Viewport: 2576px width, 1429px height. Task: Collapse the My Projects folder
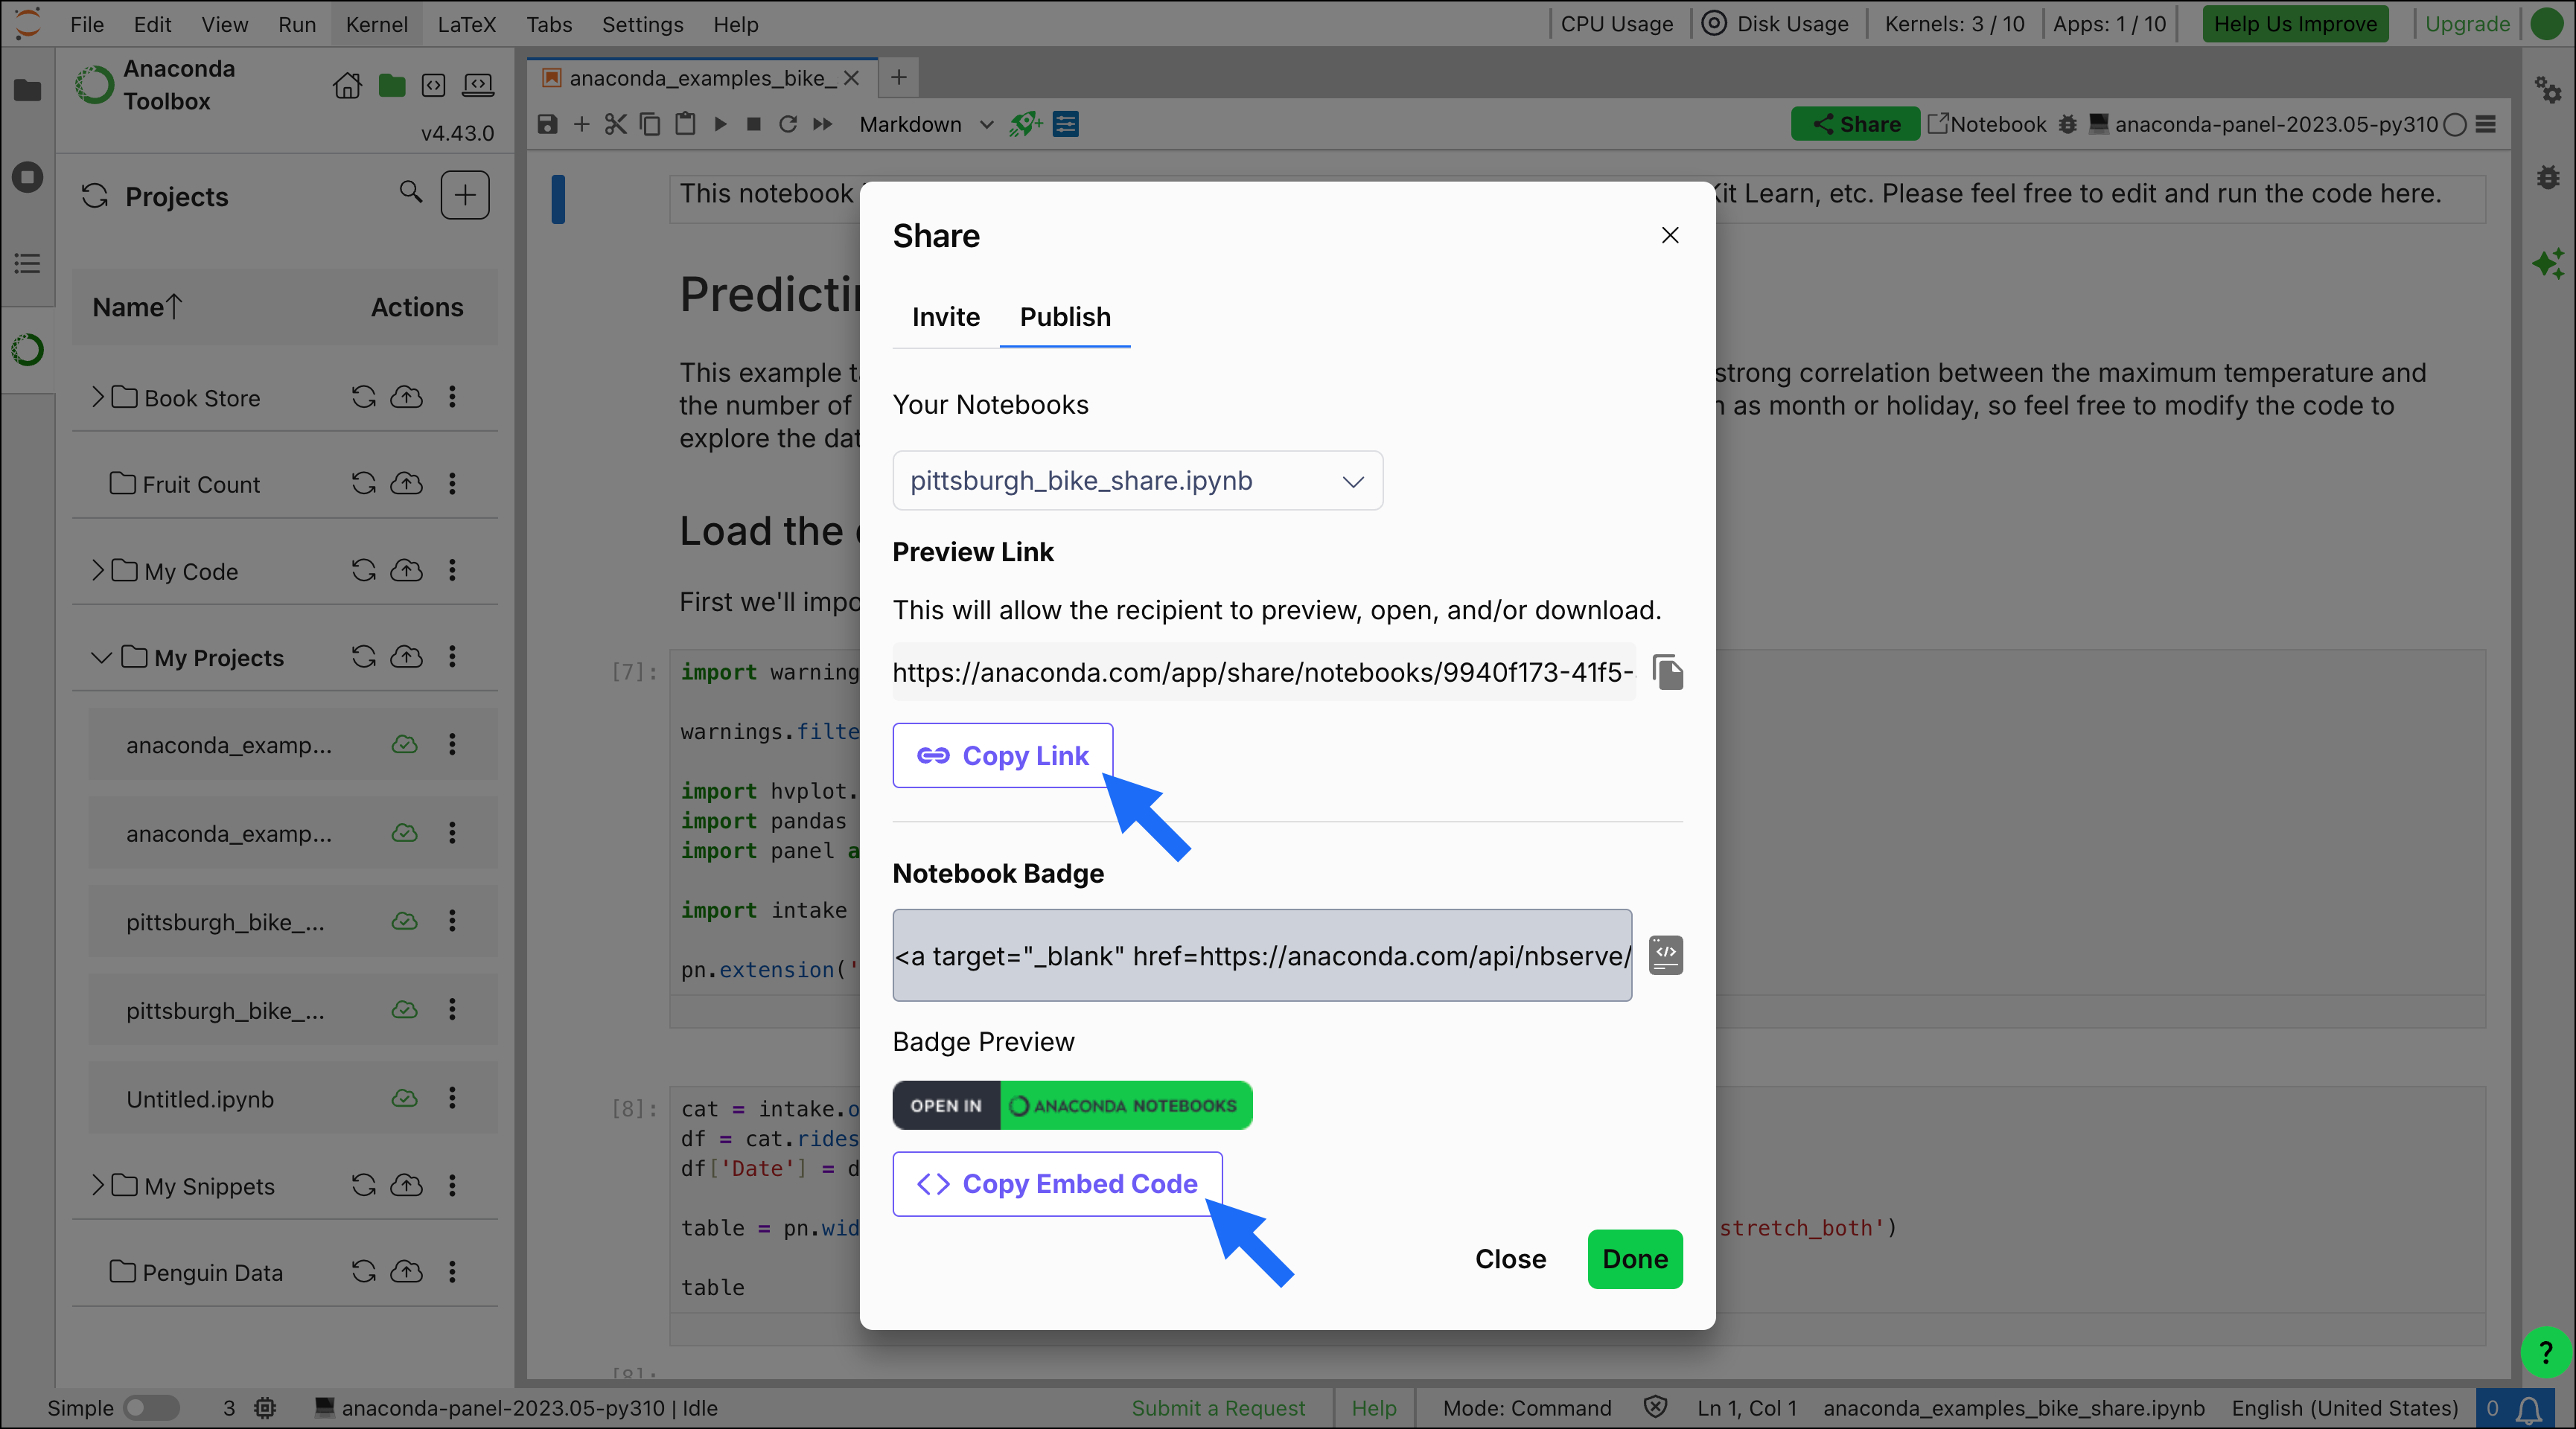coord(101,657)
